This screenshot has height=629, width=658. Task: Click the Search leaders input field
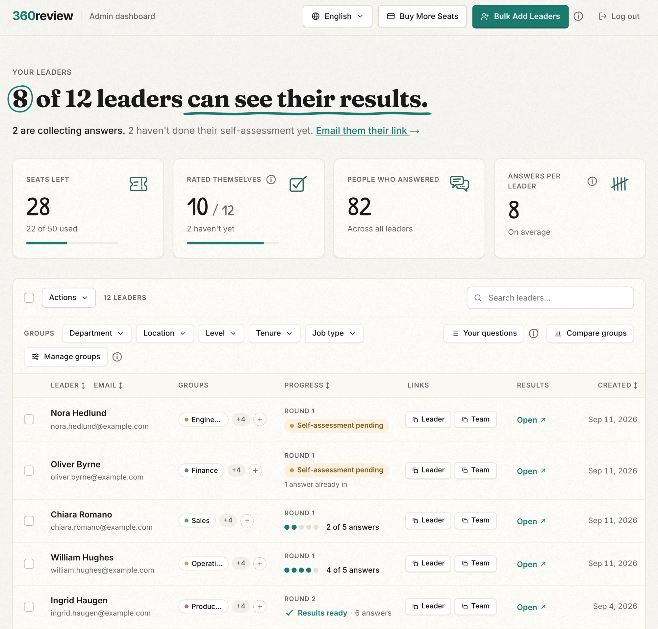pyautogui.click(x=550, y=298)
